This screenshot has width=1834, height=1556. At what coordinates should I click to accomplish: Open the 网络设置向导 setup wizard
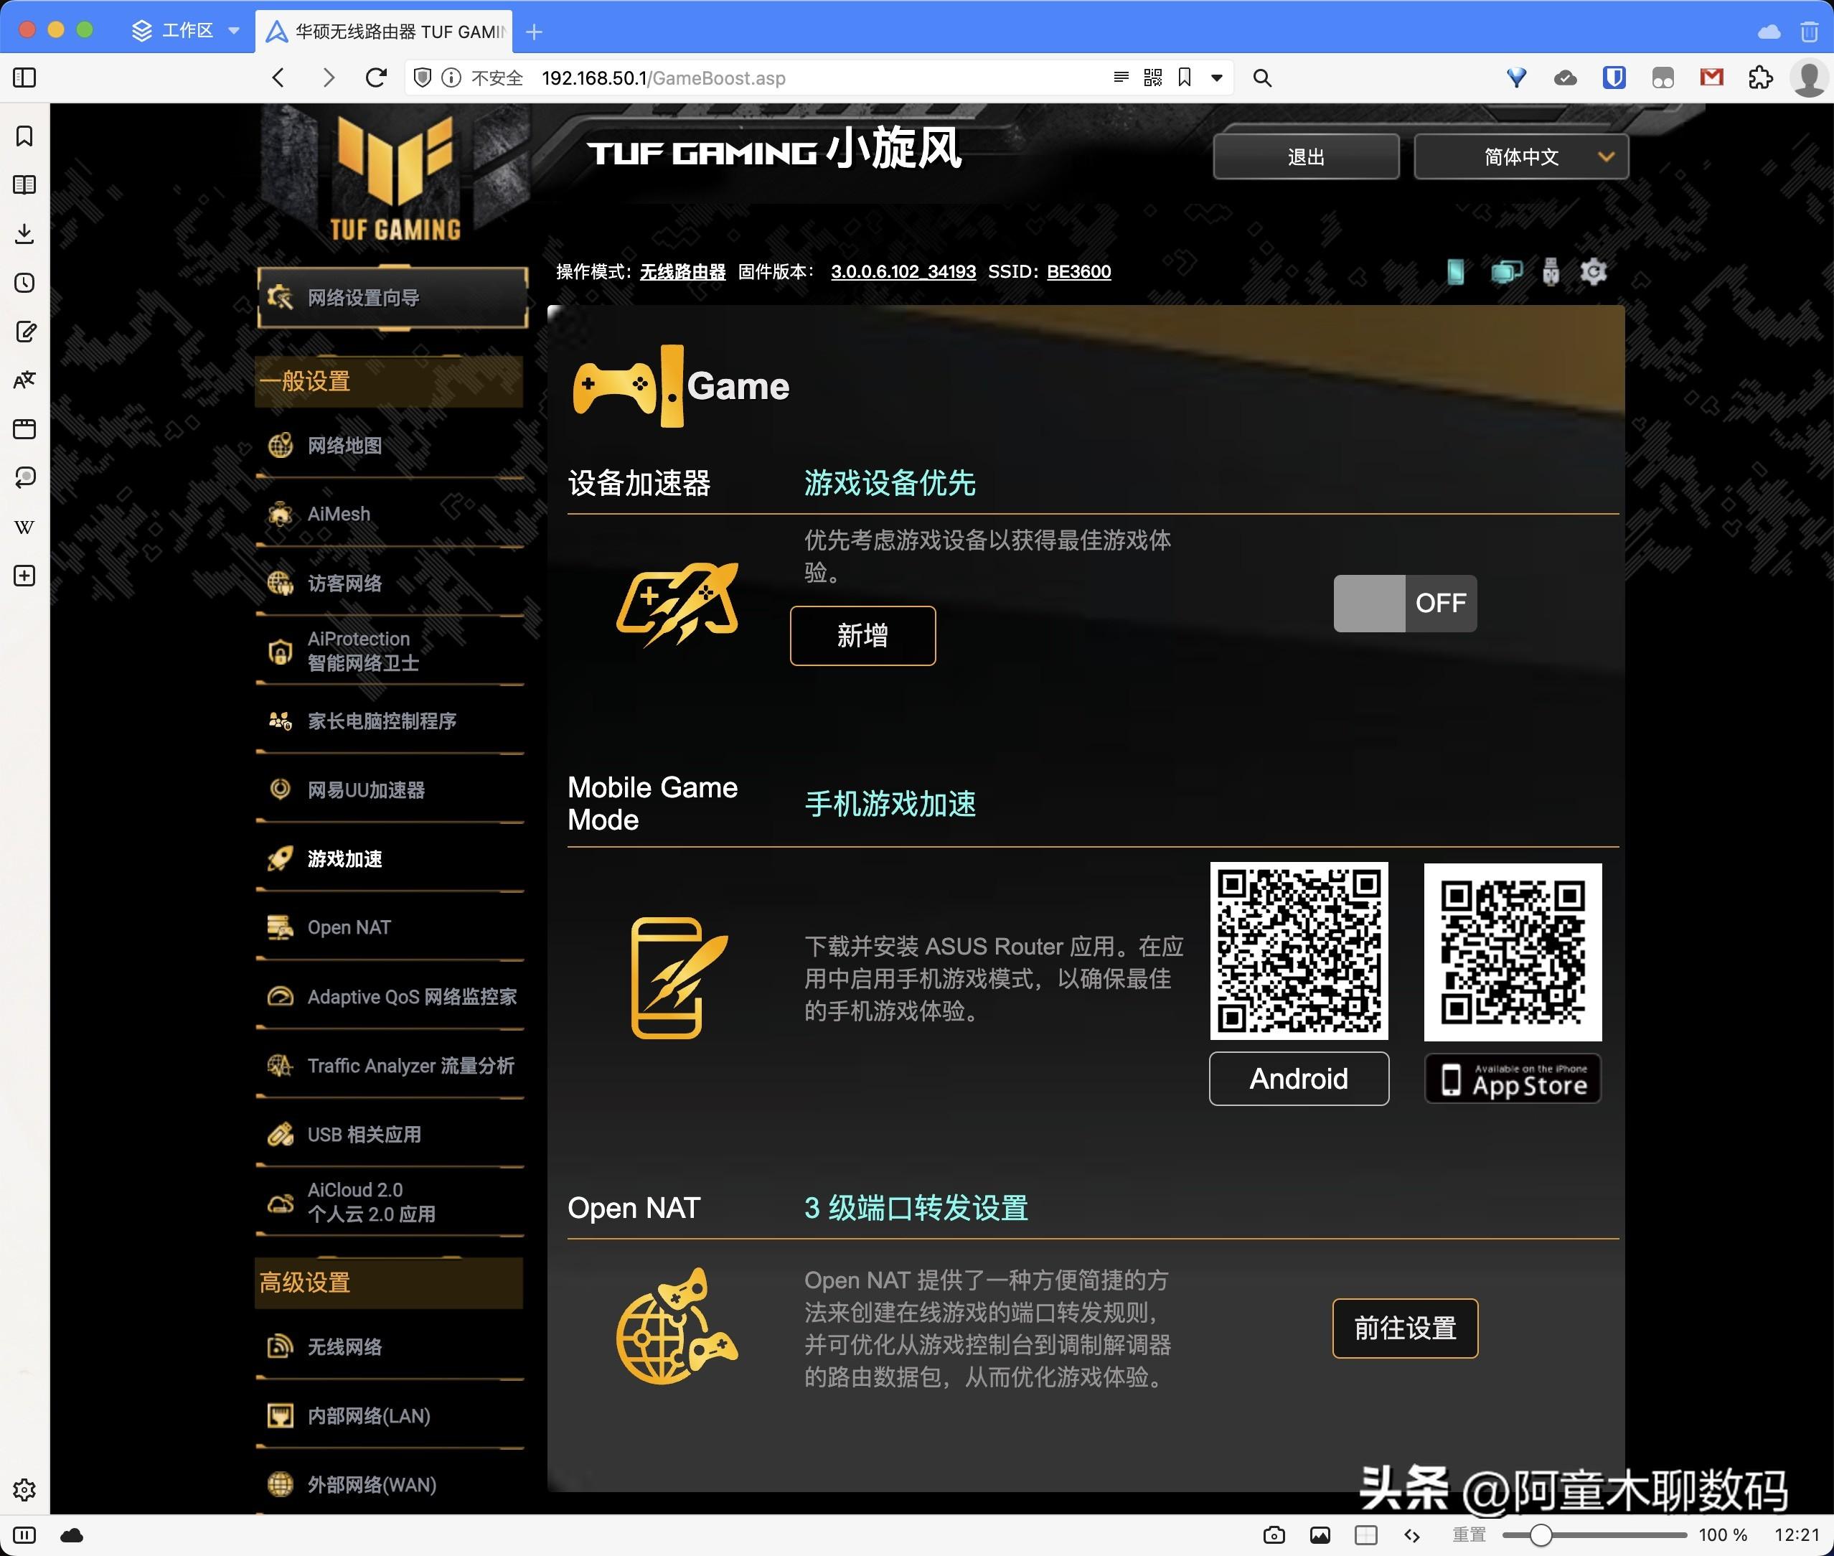[392, 298]
